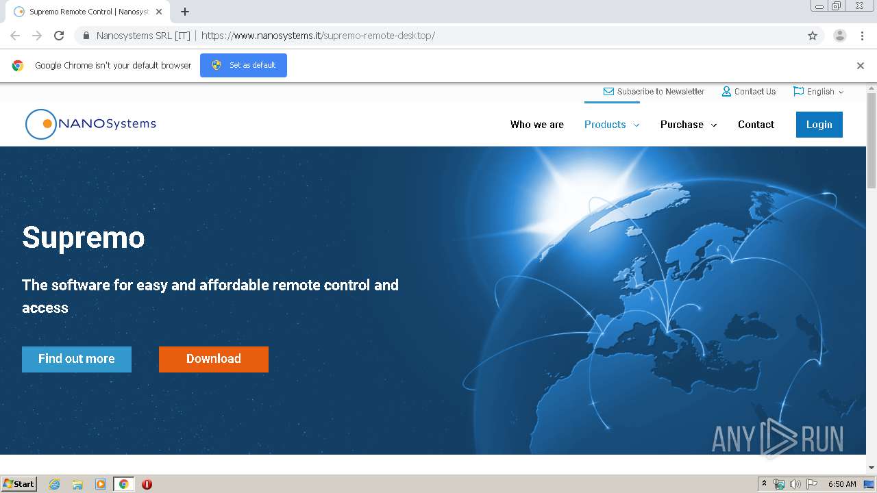Open the media player taskbar icon
The image size is (877, 493).
[x=101, y=484]
